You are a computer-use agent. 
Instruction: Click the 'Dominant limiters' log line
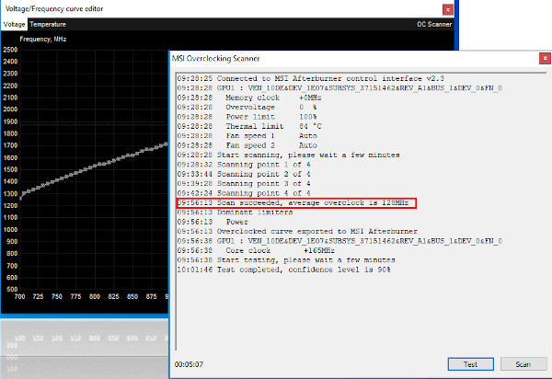(x=235, y=212)
